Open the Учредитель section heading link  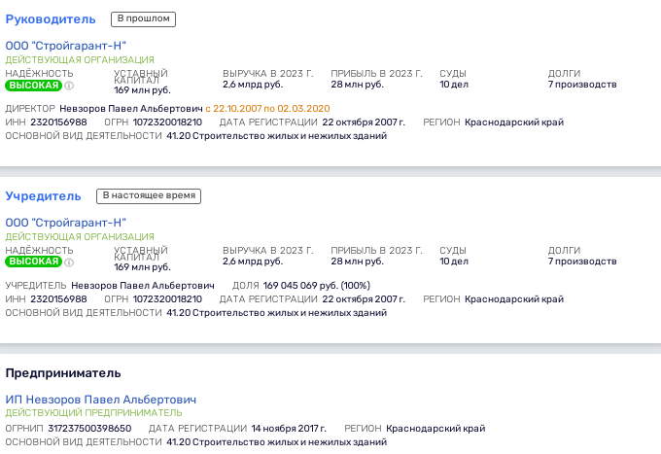43,196
